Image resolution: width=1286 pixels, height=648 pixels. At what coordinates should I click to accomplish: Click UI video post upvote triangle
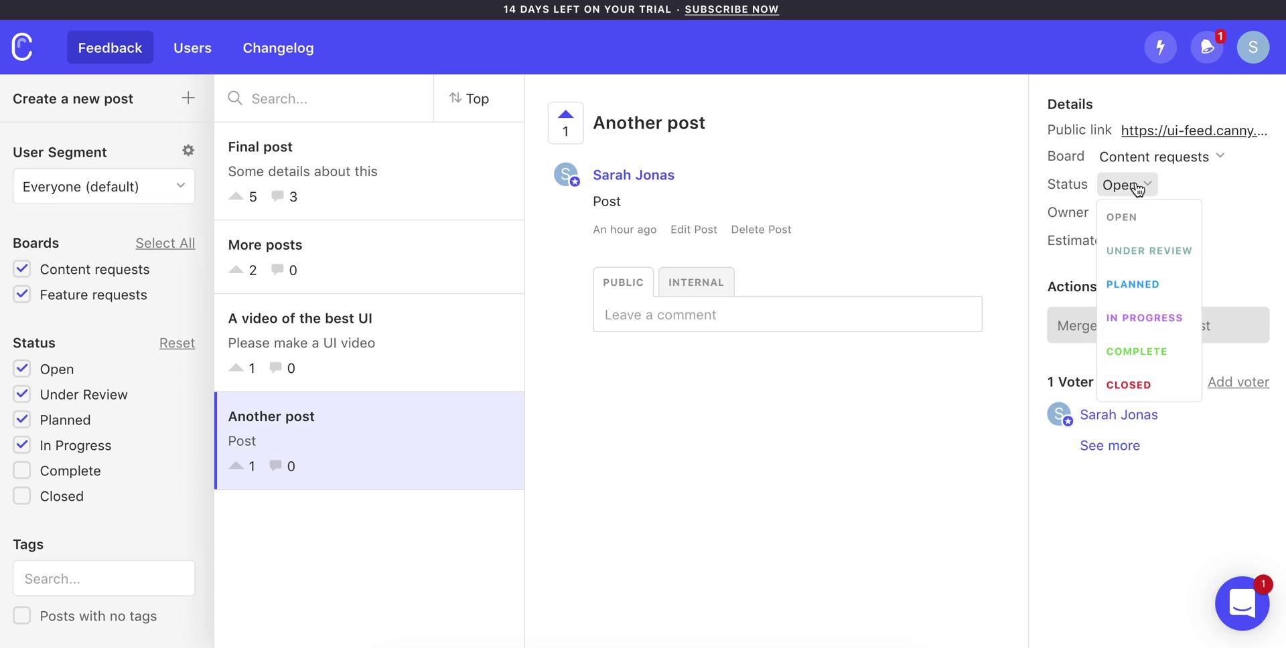pos(236,368)
